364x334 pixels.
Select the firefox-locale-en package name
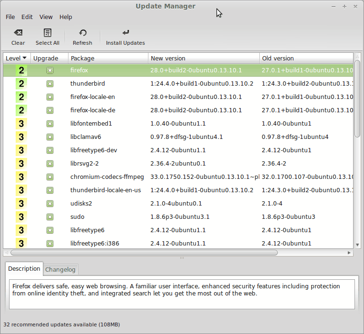point(93,97)
